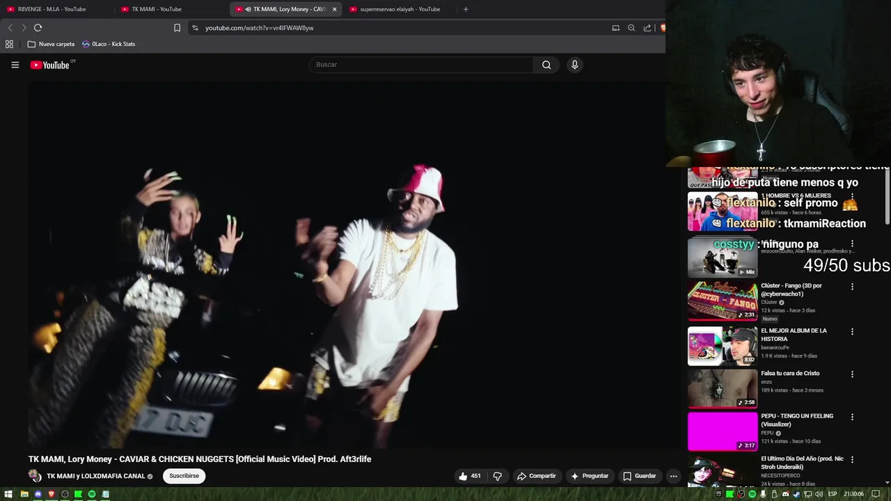Bookmark this page icon
The width and height of the screenshot is (891, 501).
tap(177, 28)
